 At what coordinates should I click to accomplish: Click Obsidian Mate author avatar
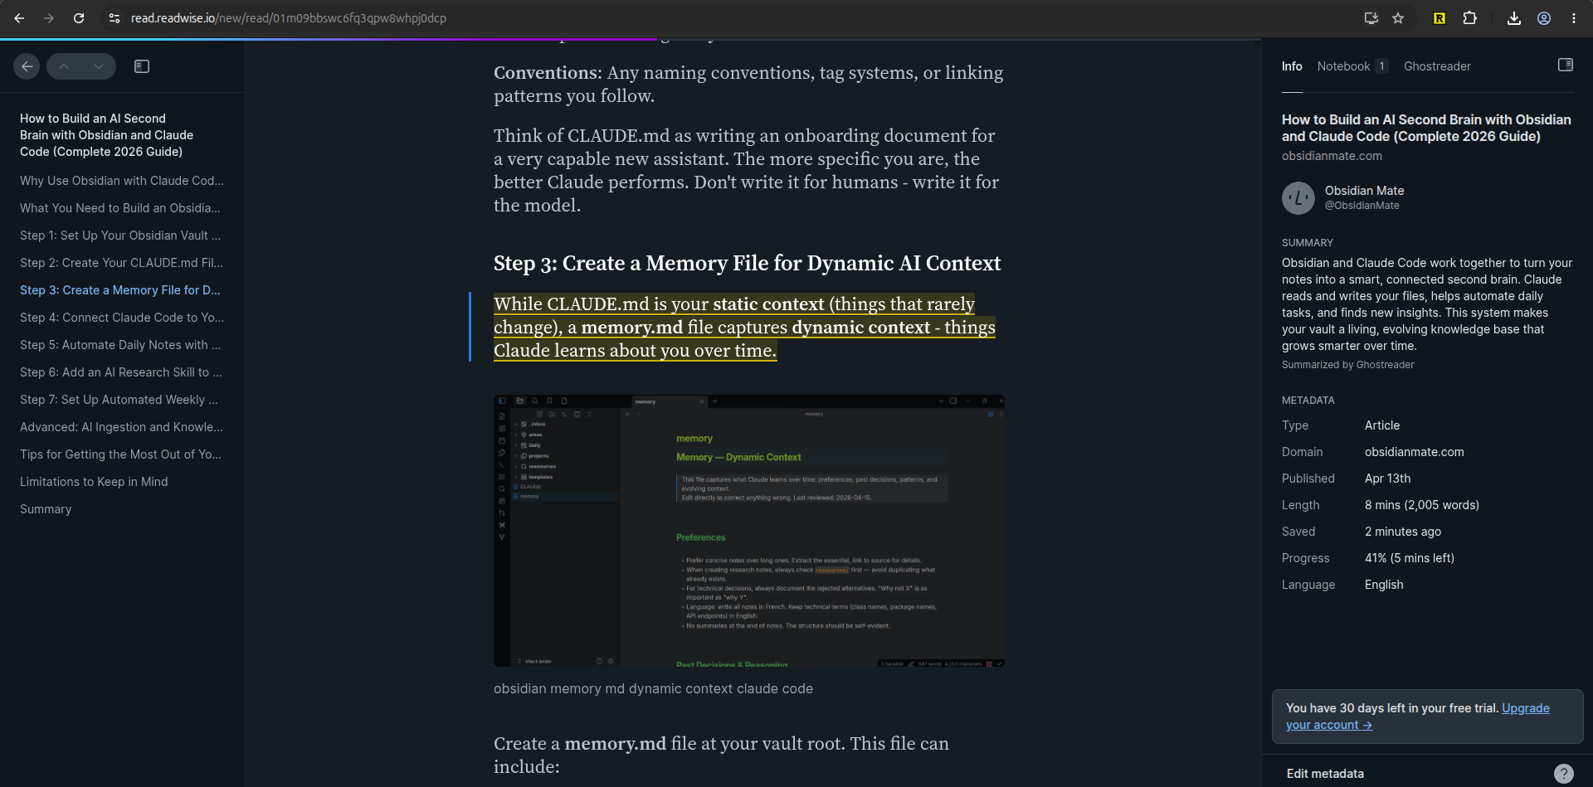tap(1298, 198)
